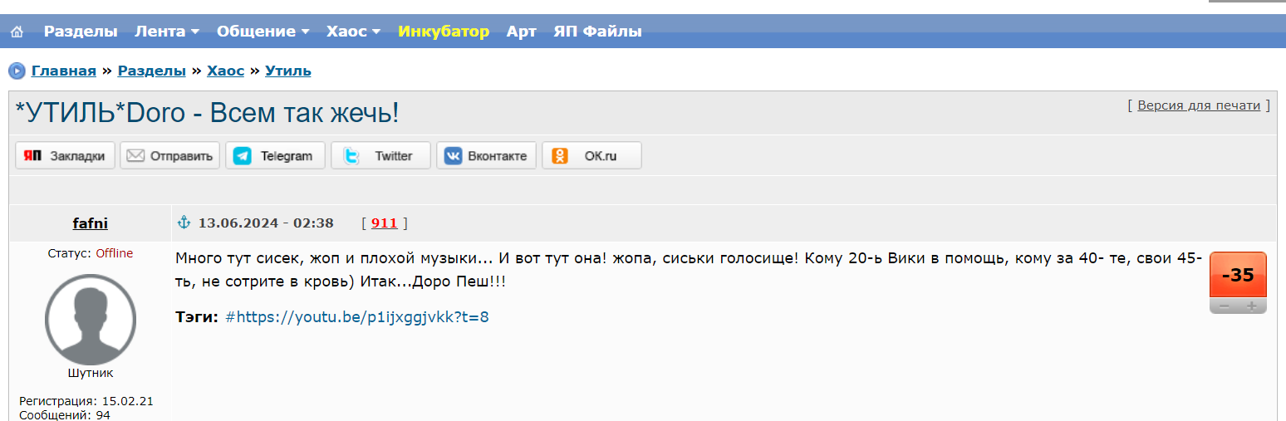Share post on Вконтакте

(x=486, y=155)
